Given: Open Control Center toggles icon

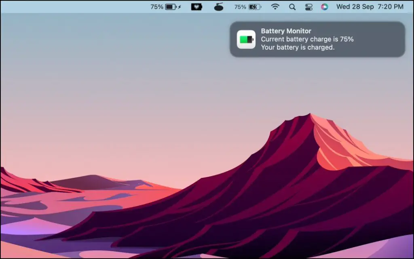Looking at the screenshot, I should [308, 7].
